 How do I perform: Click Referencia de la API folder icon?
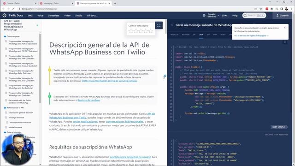(x=5, y=107)
